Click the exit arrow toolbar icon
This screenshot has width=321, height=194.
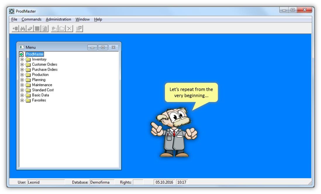[x=15, y=28]
